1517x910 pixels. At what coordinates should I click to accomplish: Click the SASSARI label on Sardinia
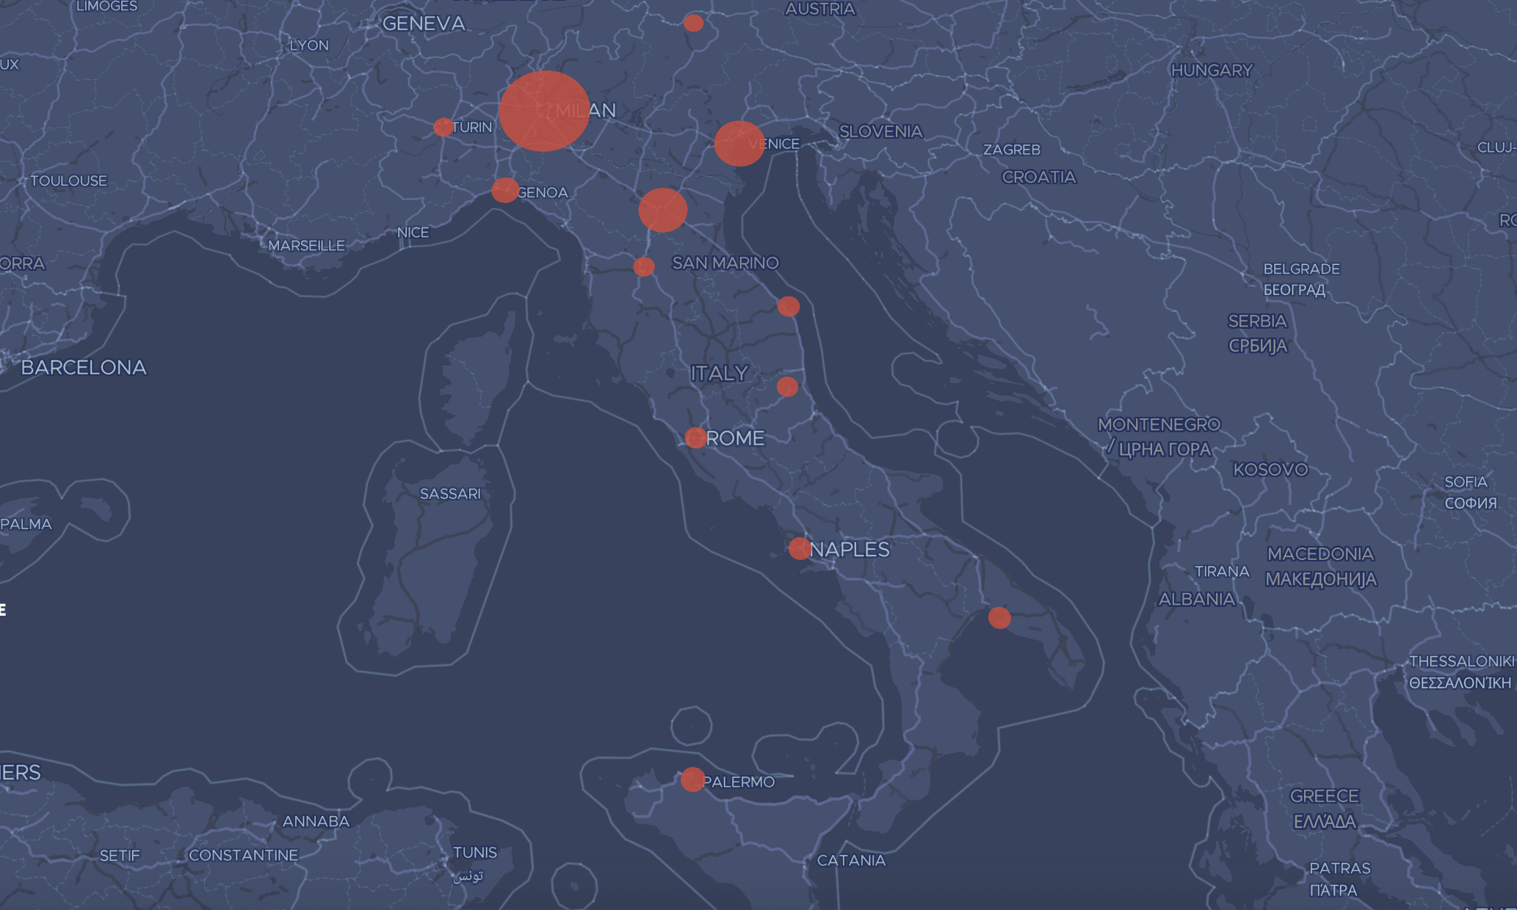click(450, 494)
